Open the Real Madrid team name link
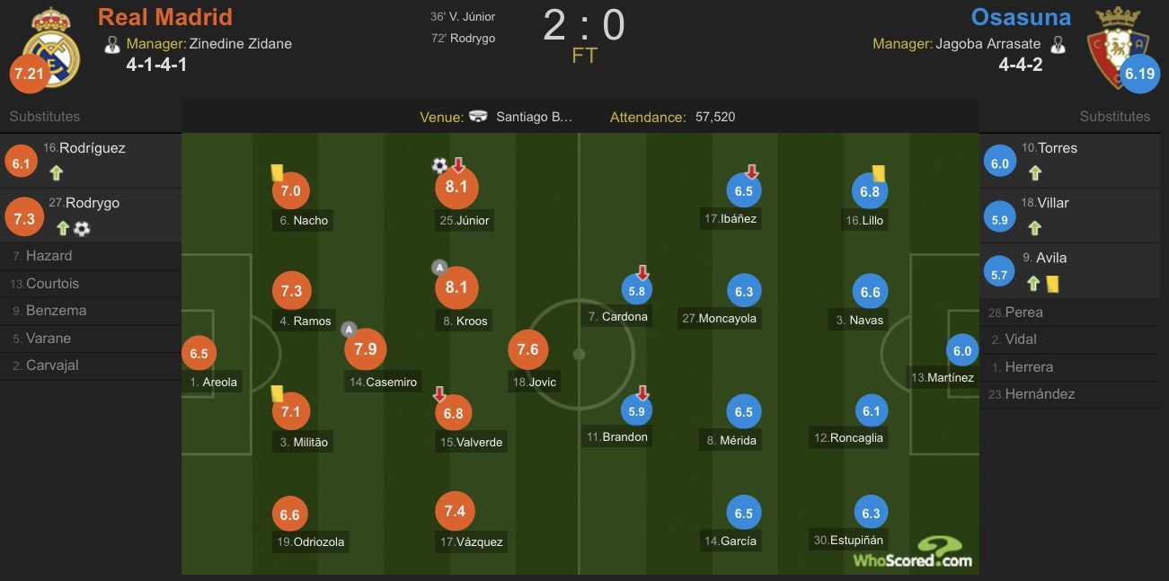The width and height of the screenshot is (1169, 581). [165, 17]
